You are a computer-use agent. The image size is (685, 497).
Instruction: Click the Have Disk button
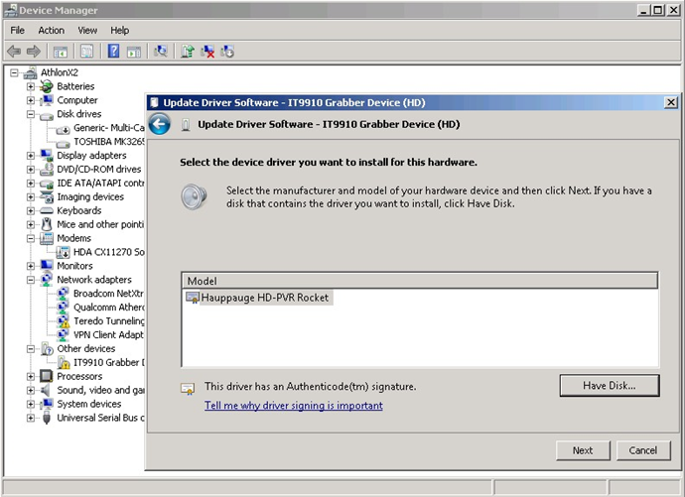point(610,385)
